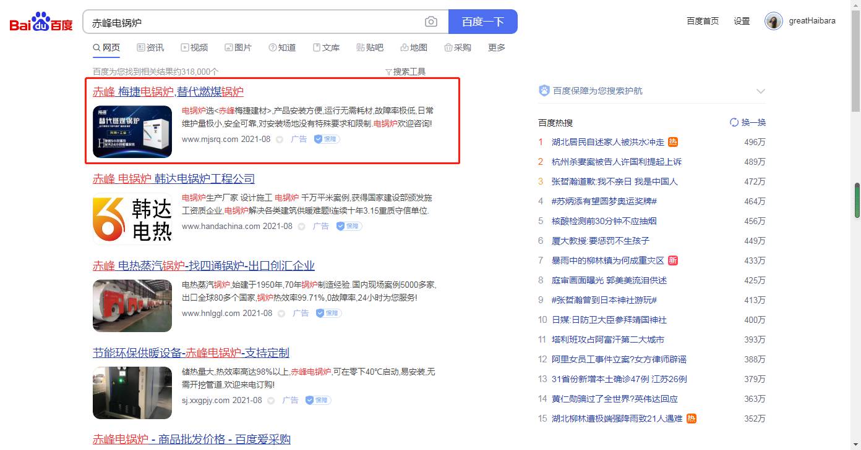This screenshot has height=450, width=861.
Task: Open 设置 menu
Action: tap(742, 21)
